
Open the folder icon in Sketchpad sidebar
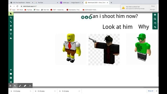(x=11, y=74)
